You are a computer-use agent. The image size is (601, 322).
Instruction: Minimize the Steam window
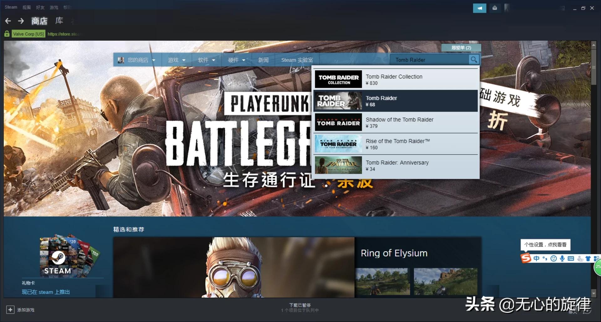pos(575,9)
